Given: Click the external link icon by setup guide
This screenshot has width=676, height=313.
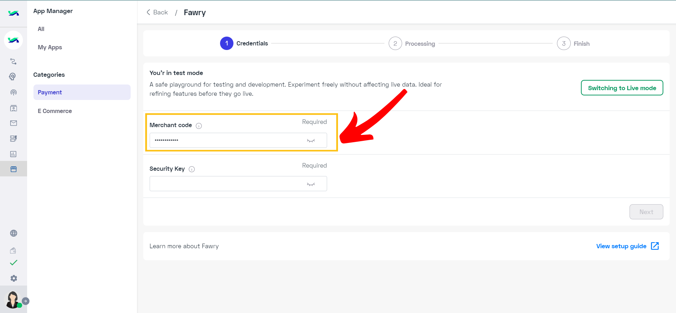Looking at the screenshot, I should 655,246.
